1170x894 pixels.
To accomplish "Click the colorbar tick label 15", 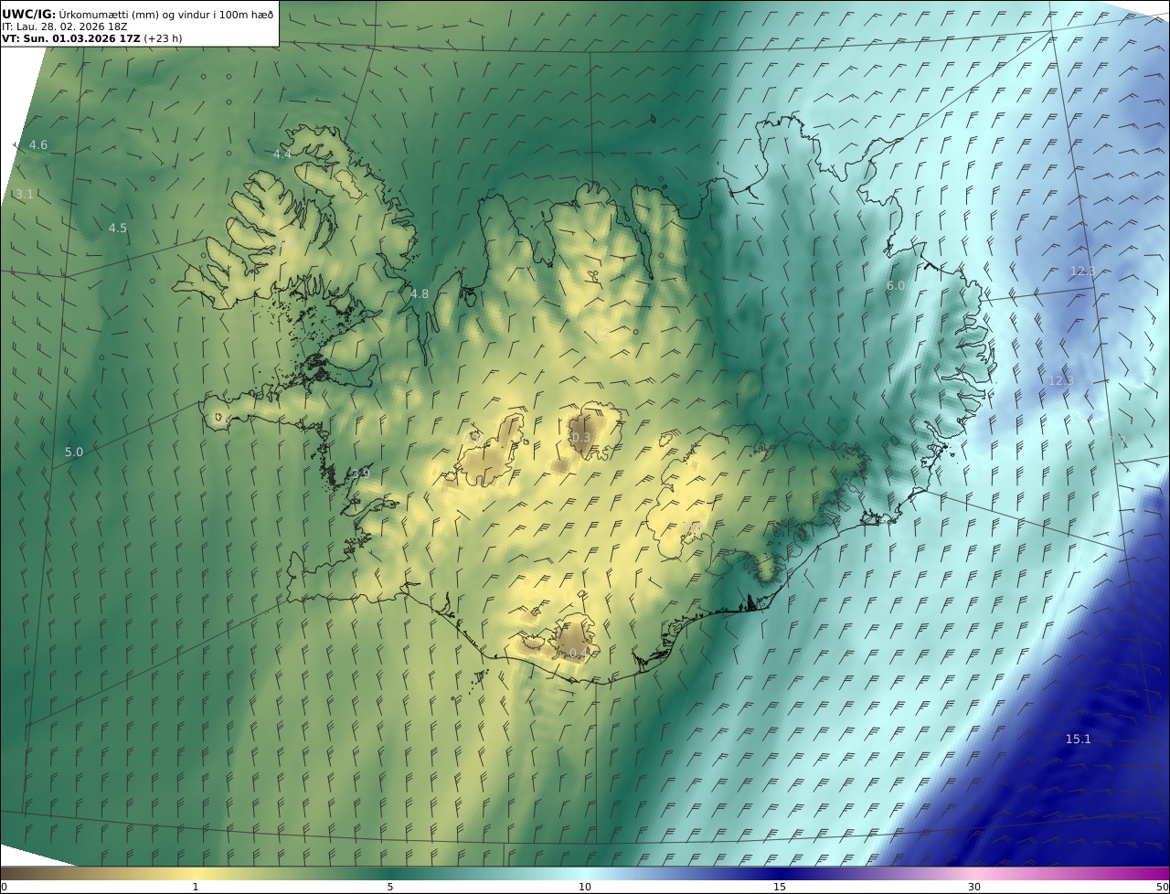I will click(780, 887).
